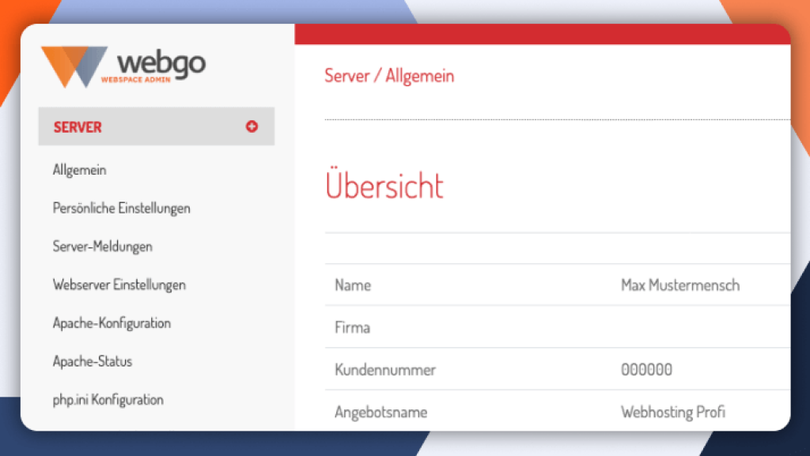The width and height of the screenshot is (810, 456).
Task: View Server-Meldungen
Action: [102, 246]
